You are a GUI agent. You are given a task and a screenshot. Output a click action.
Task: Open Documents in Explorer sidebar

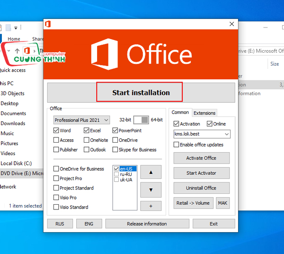click(x=13, y=113)
